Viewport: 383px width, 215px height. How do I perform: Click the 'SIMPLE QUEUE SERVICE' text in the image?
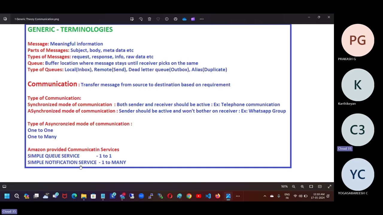54,156
